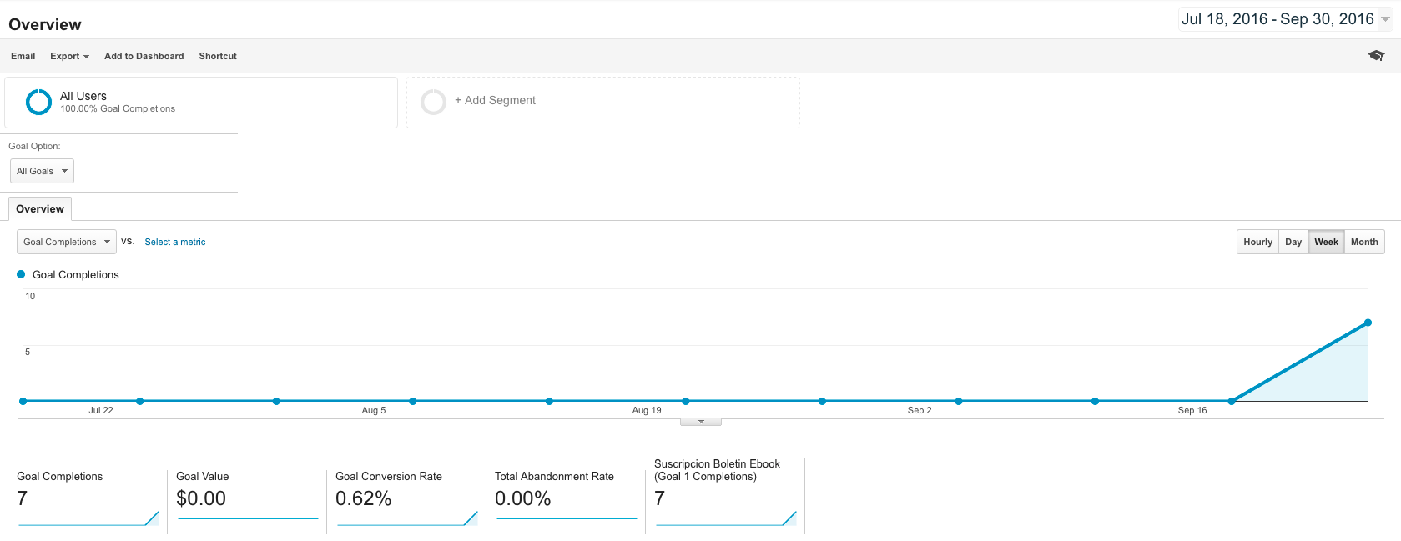Click the Shortcut button
This screenshot has height=541, width=1401.
218,56
